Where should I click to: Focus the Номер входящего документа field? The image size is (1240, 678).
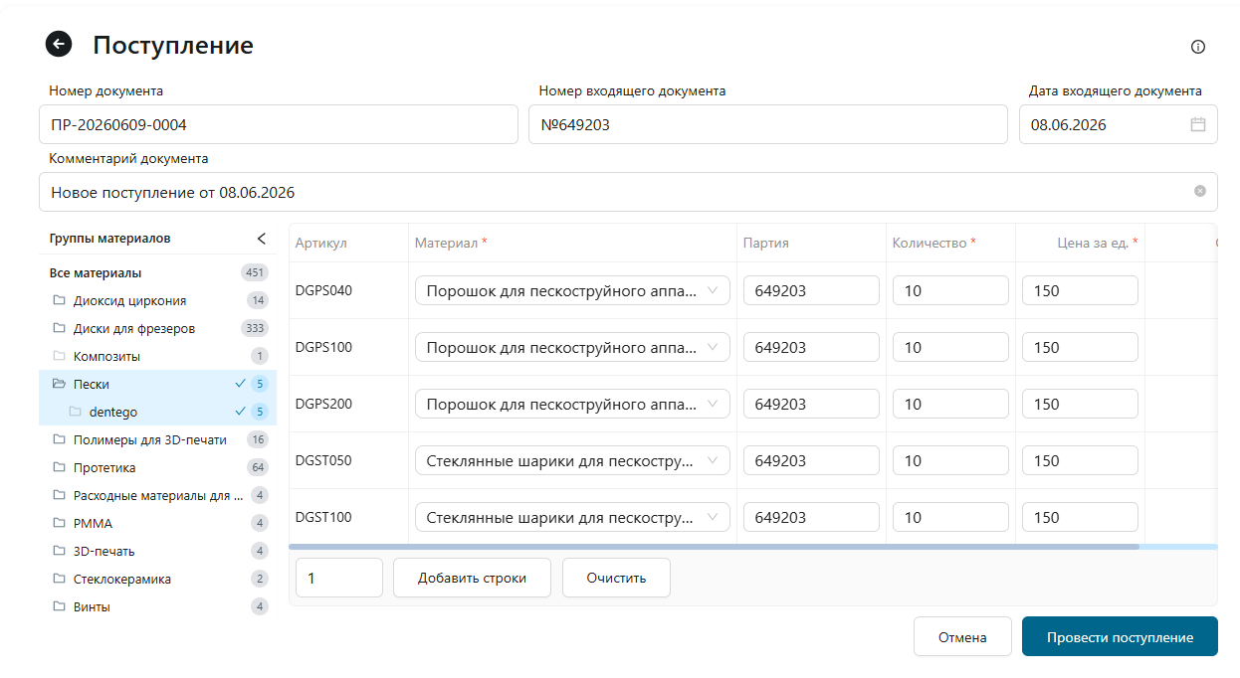[768, 124]
